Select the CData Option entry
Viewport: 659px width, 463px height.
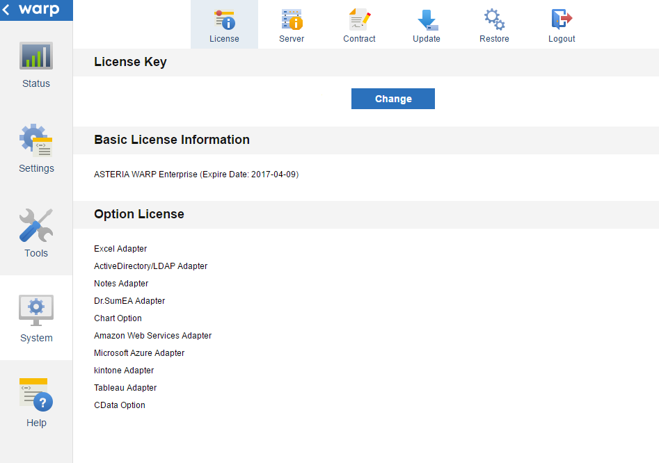click(x=119, y=405)
